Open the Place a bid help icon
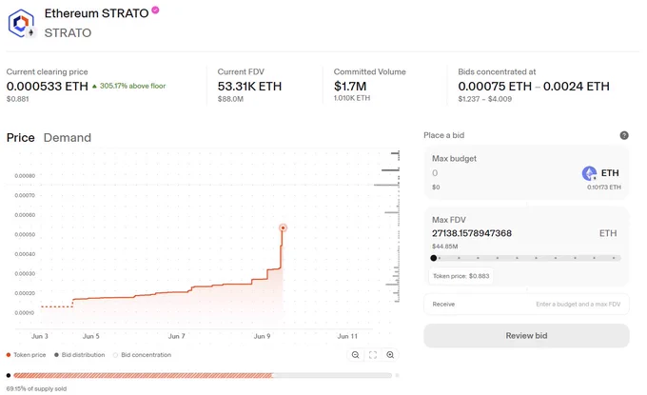Image resolution: width=647 pixels, height=395 pixels. (x=624, y=135)
